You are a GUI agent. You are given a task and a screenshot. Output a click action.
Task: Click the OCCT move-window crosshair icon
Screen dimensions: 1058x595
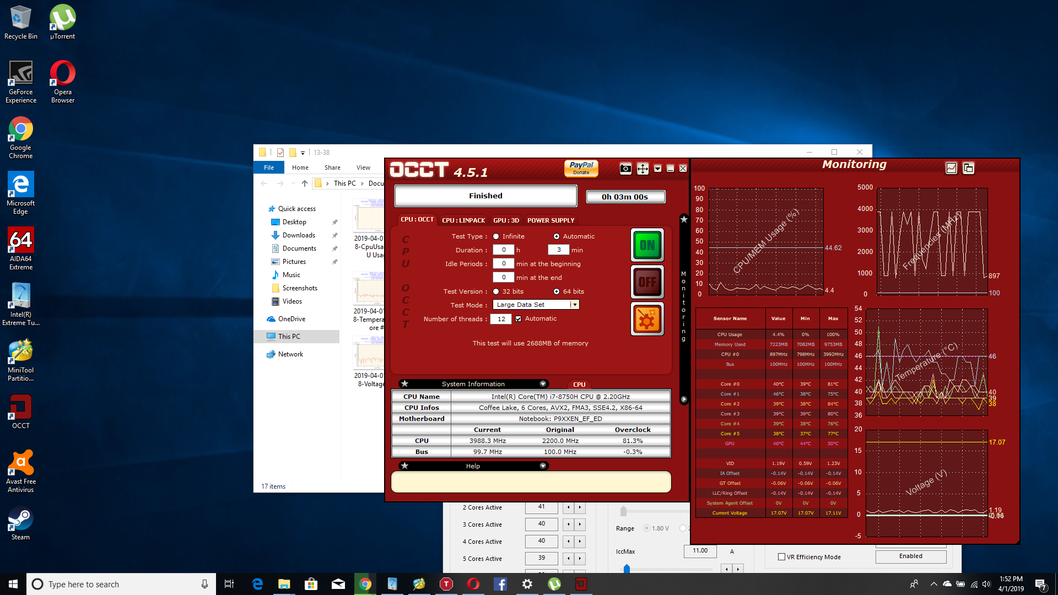643,169
